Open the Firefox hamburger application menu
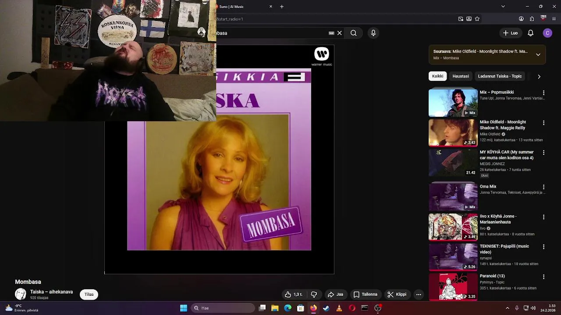The image size is (561, 315). click(x=554, y=19)
